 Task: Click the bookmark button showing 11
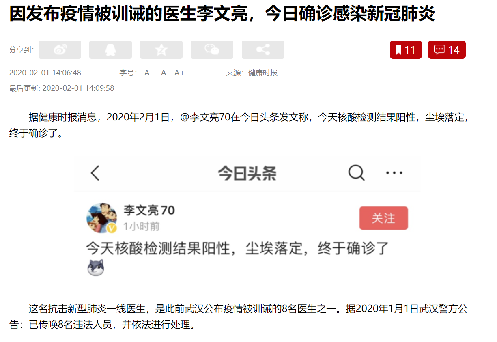point(406,49)
